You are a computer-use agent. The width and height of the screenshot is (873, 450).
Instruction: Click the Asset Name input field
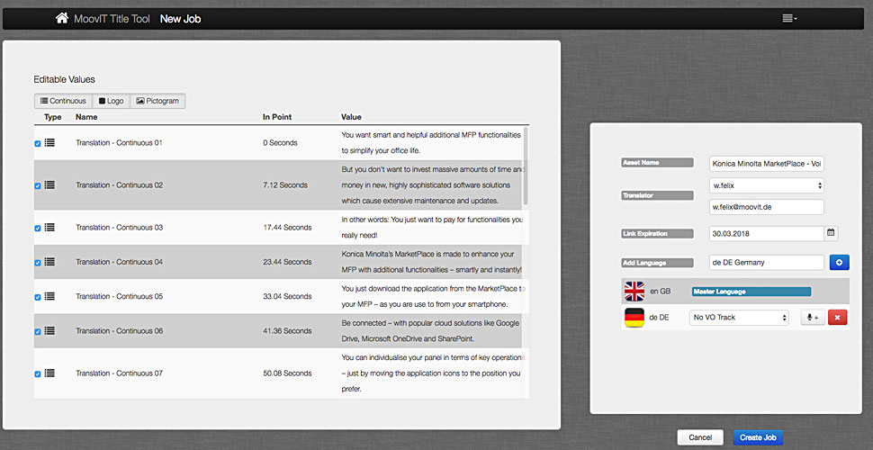[x=767, y=164]
